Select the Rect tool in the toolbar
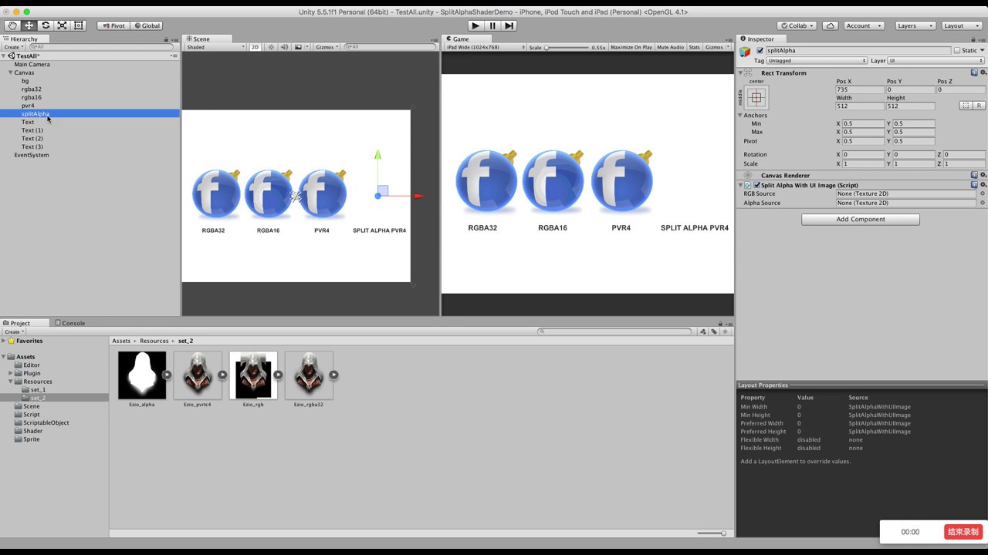 coord(79,25)
